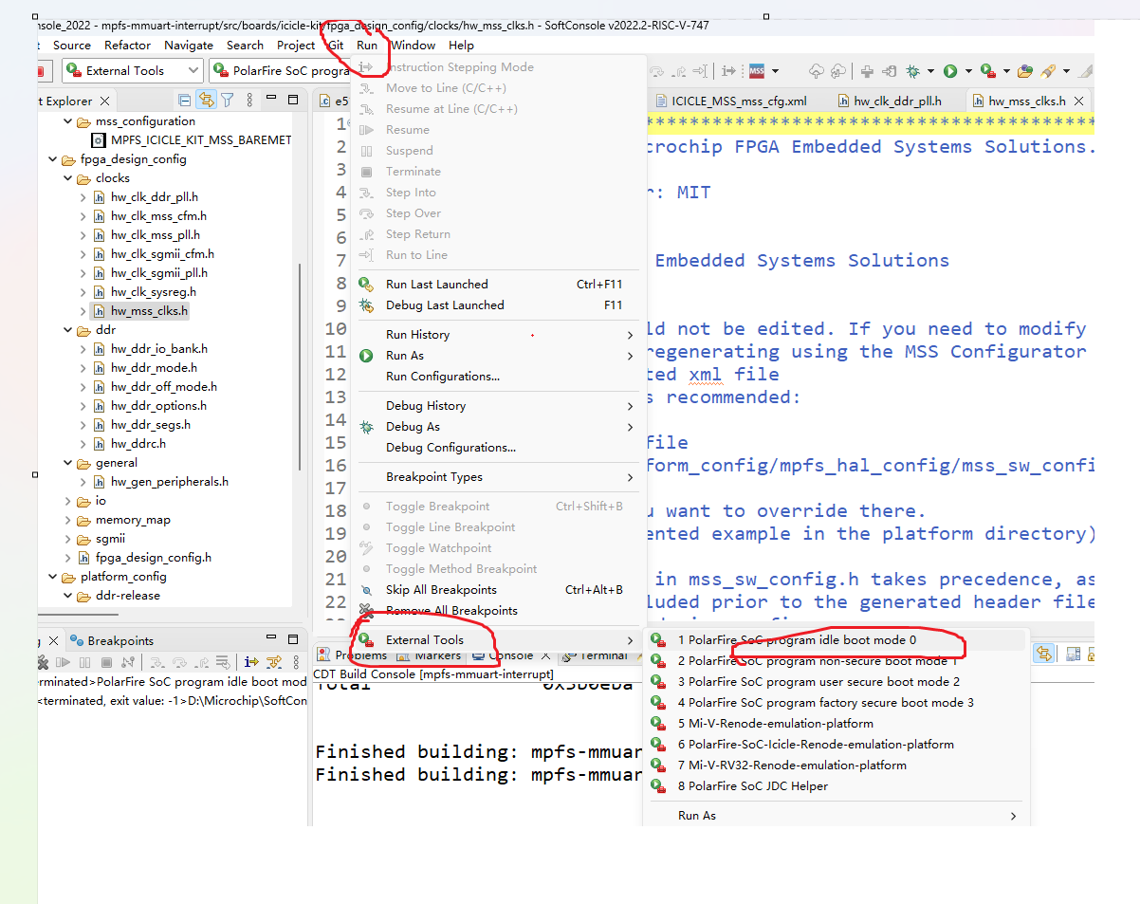The height and width of the screenshot is (904, 1140).
Task: Open the Refactor menu
Action: 128,45
